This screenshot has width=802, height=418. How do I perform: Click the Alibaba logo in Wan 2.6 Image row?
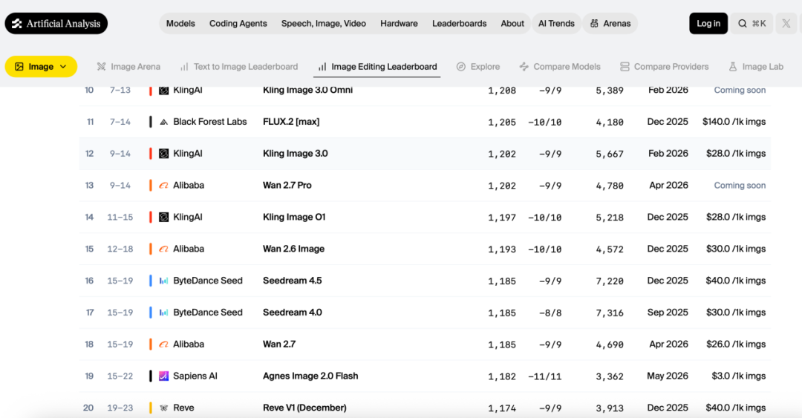163,249
